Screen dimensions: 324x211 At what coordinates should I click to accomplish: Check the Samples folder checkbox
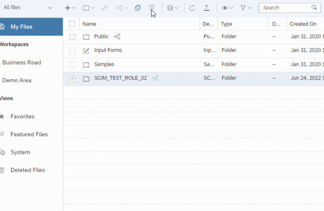(x=72, y=65)
